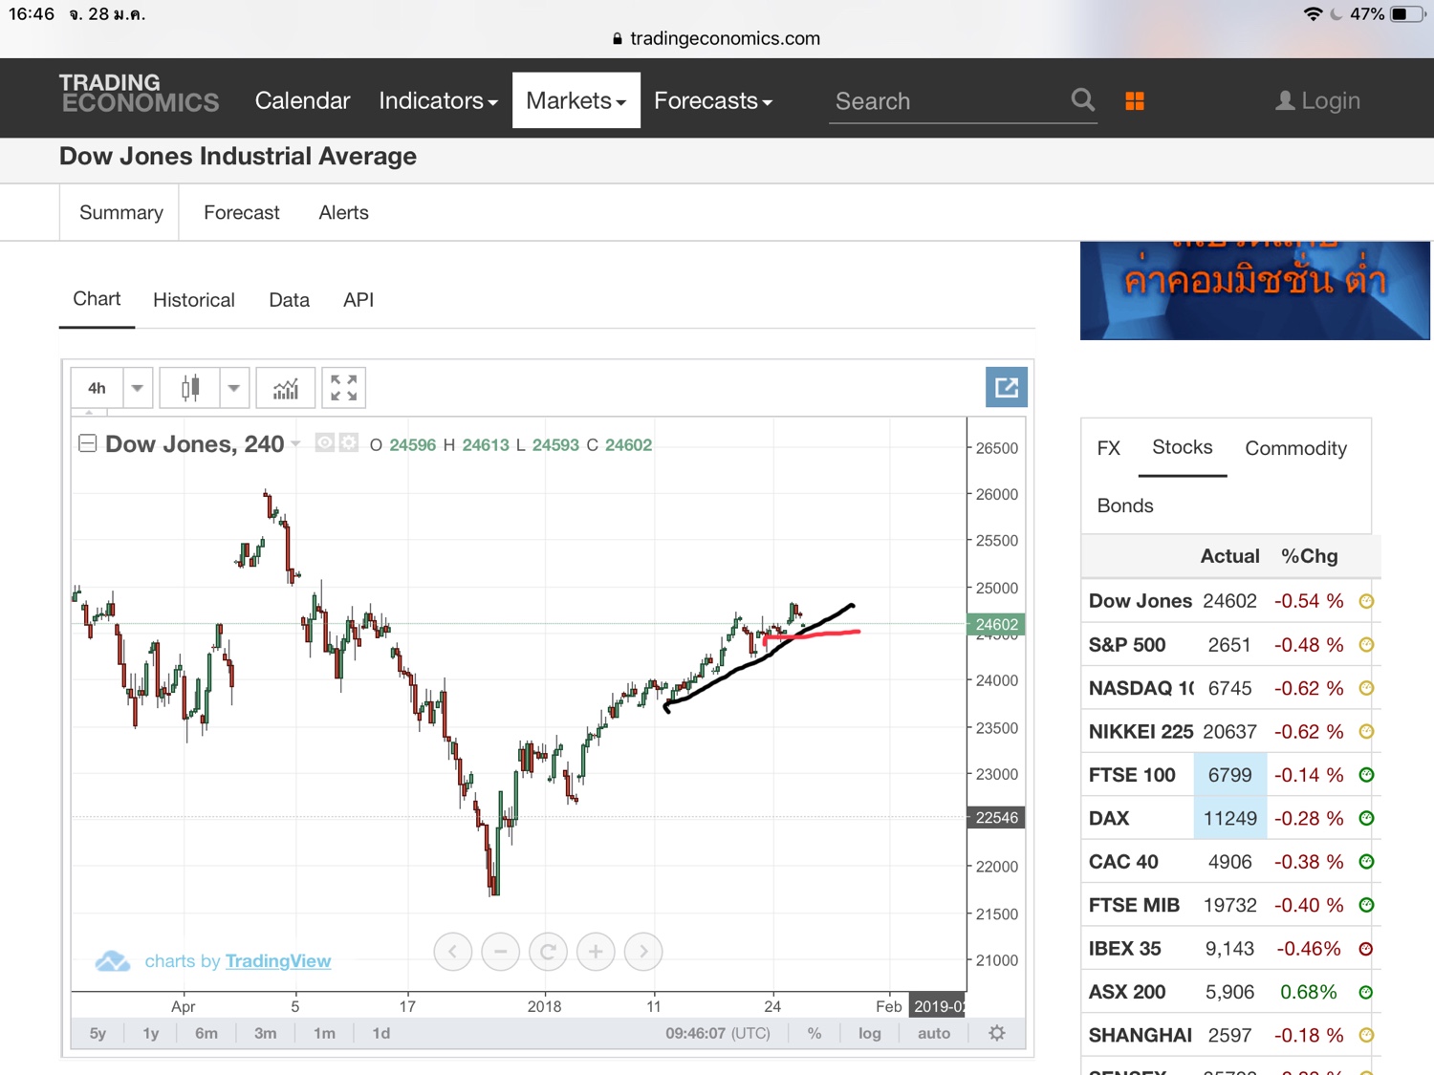Click the clock icon in Dow Jones row
This screenshot has width=1434, height=1075.
1366,601
